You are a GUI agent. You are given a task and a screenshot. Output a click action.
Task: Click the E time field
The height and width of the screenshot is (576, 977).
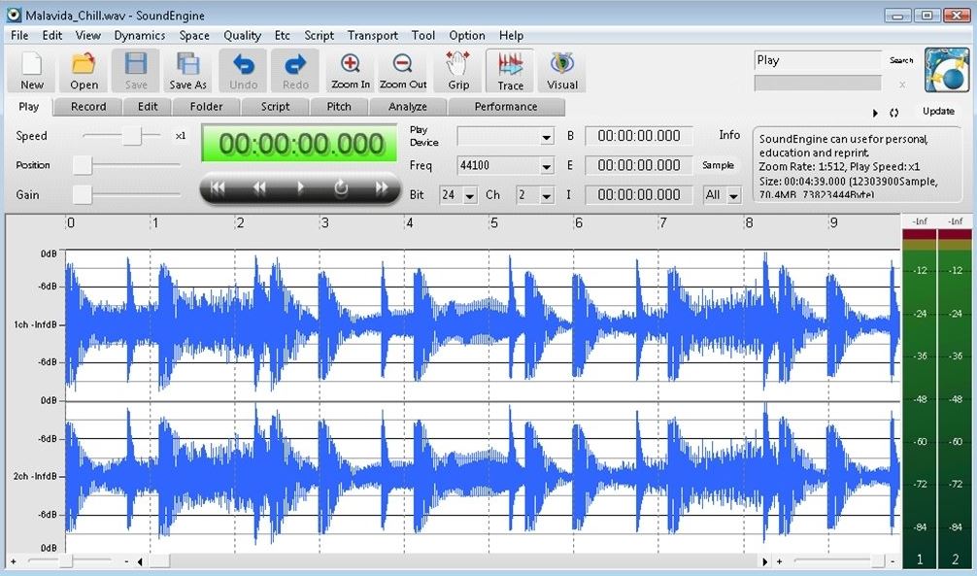coord(639,165)
